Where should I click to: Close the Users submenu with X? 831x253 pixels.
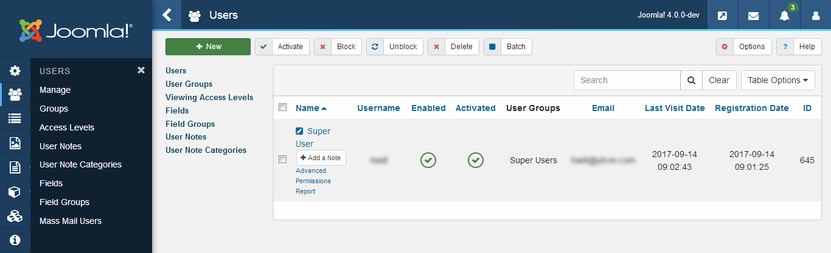tap(141, 70)
